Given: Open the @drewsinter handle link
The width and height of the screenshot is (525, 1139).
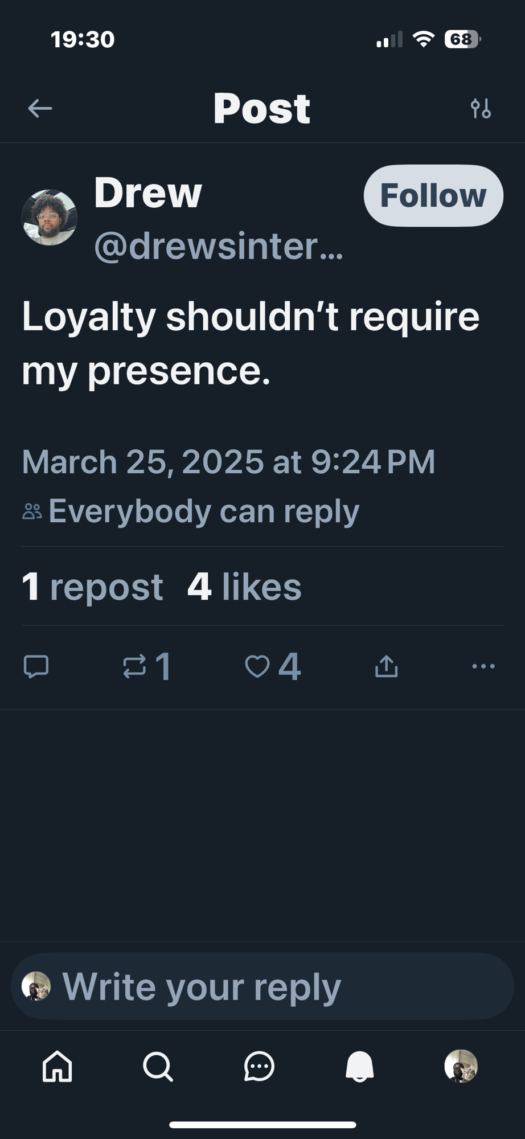Looking at the screenshot, I should [218, 246].
